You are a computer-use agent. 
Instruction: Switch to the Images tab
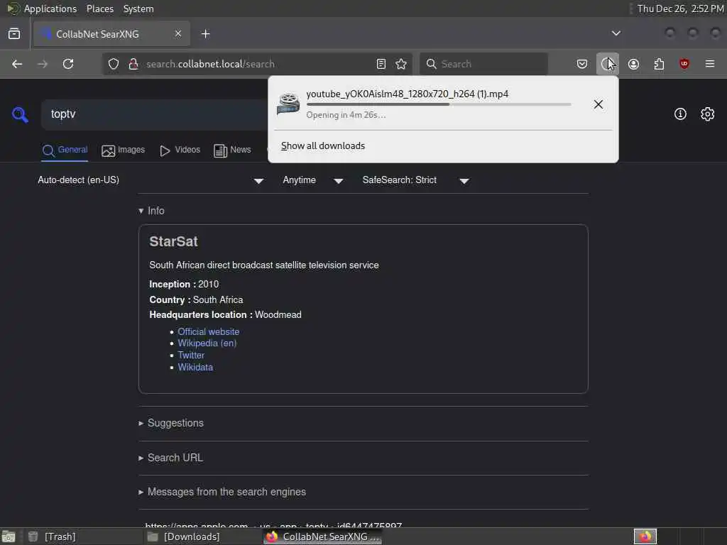coord(124,150)
